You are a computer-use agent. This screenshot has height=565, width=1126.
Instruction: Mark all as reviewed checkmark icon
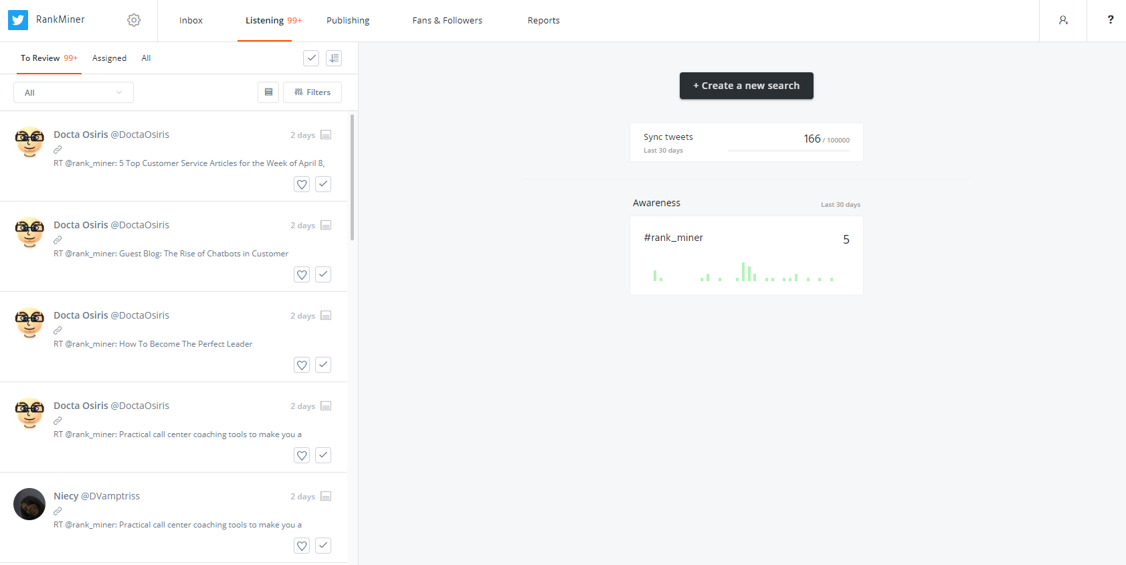point(311,58)
